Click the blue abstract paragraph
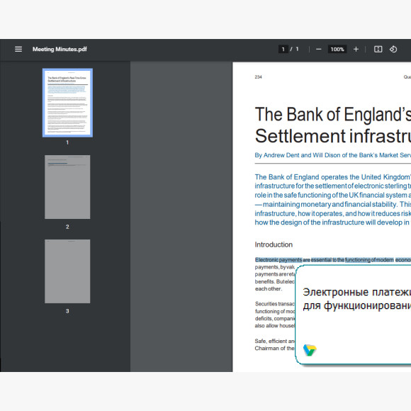This screenshot has height=411, width=411. coord(333,200)
